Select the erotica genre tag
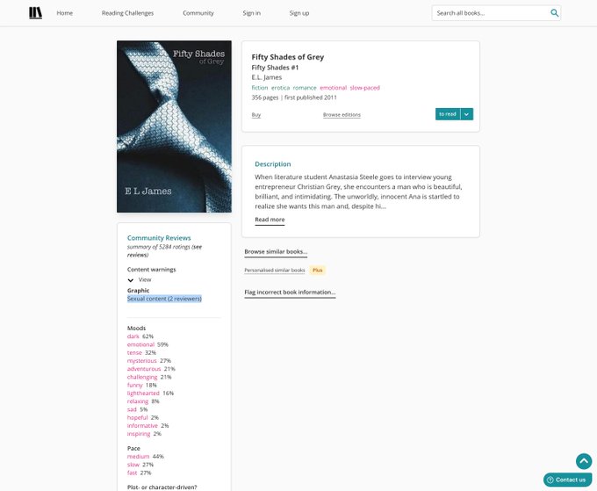The width and height of the screenshot is (597, 491). tap(281, 88)
